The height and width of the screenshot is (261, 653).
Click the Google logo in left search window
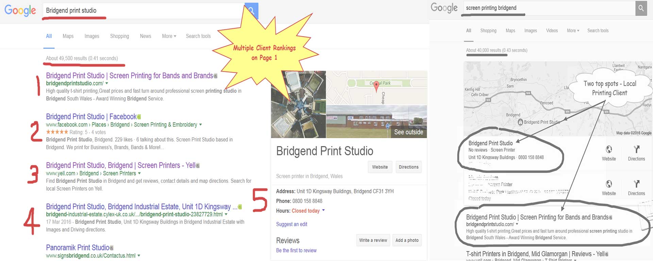pos(20,11)
